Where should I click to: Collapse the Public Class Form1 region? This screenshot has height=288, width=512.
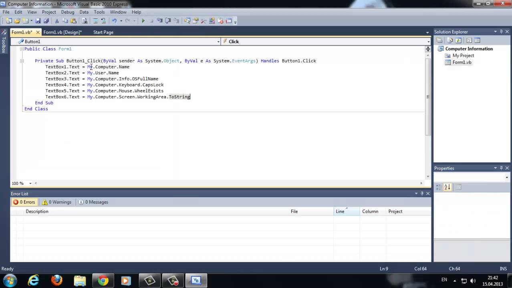coord(22,49)
